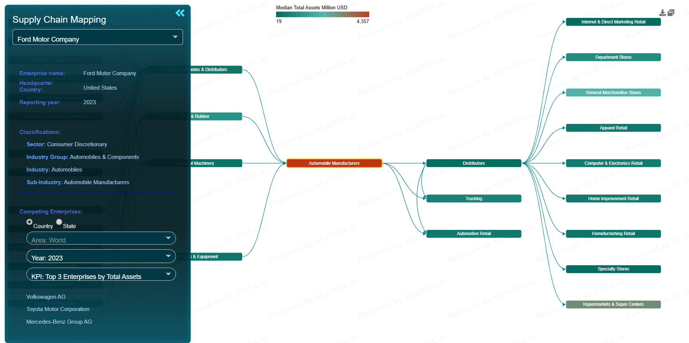Select the Country radio button
The width and height of the screenshot is (689, 343).
[x=29, y=222]
